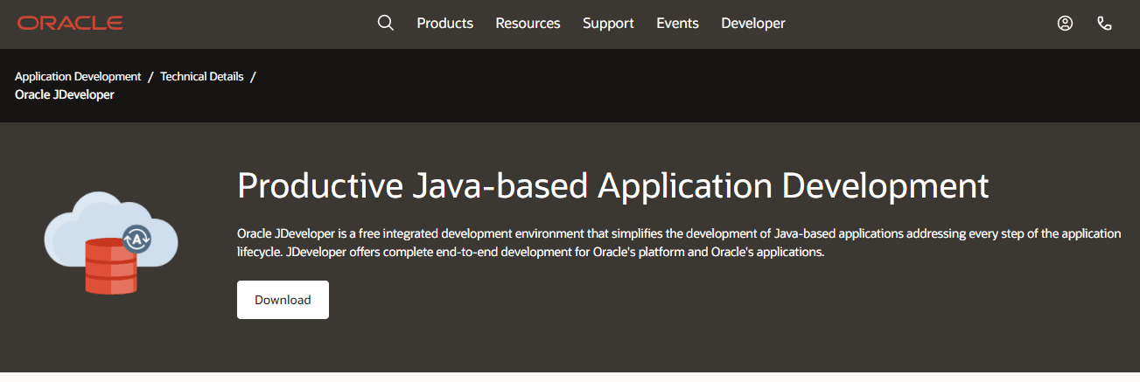
Task: Open the Developer menu item
Action: [x=752, y=24]
